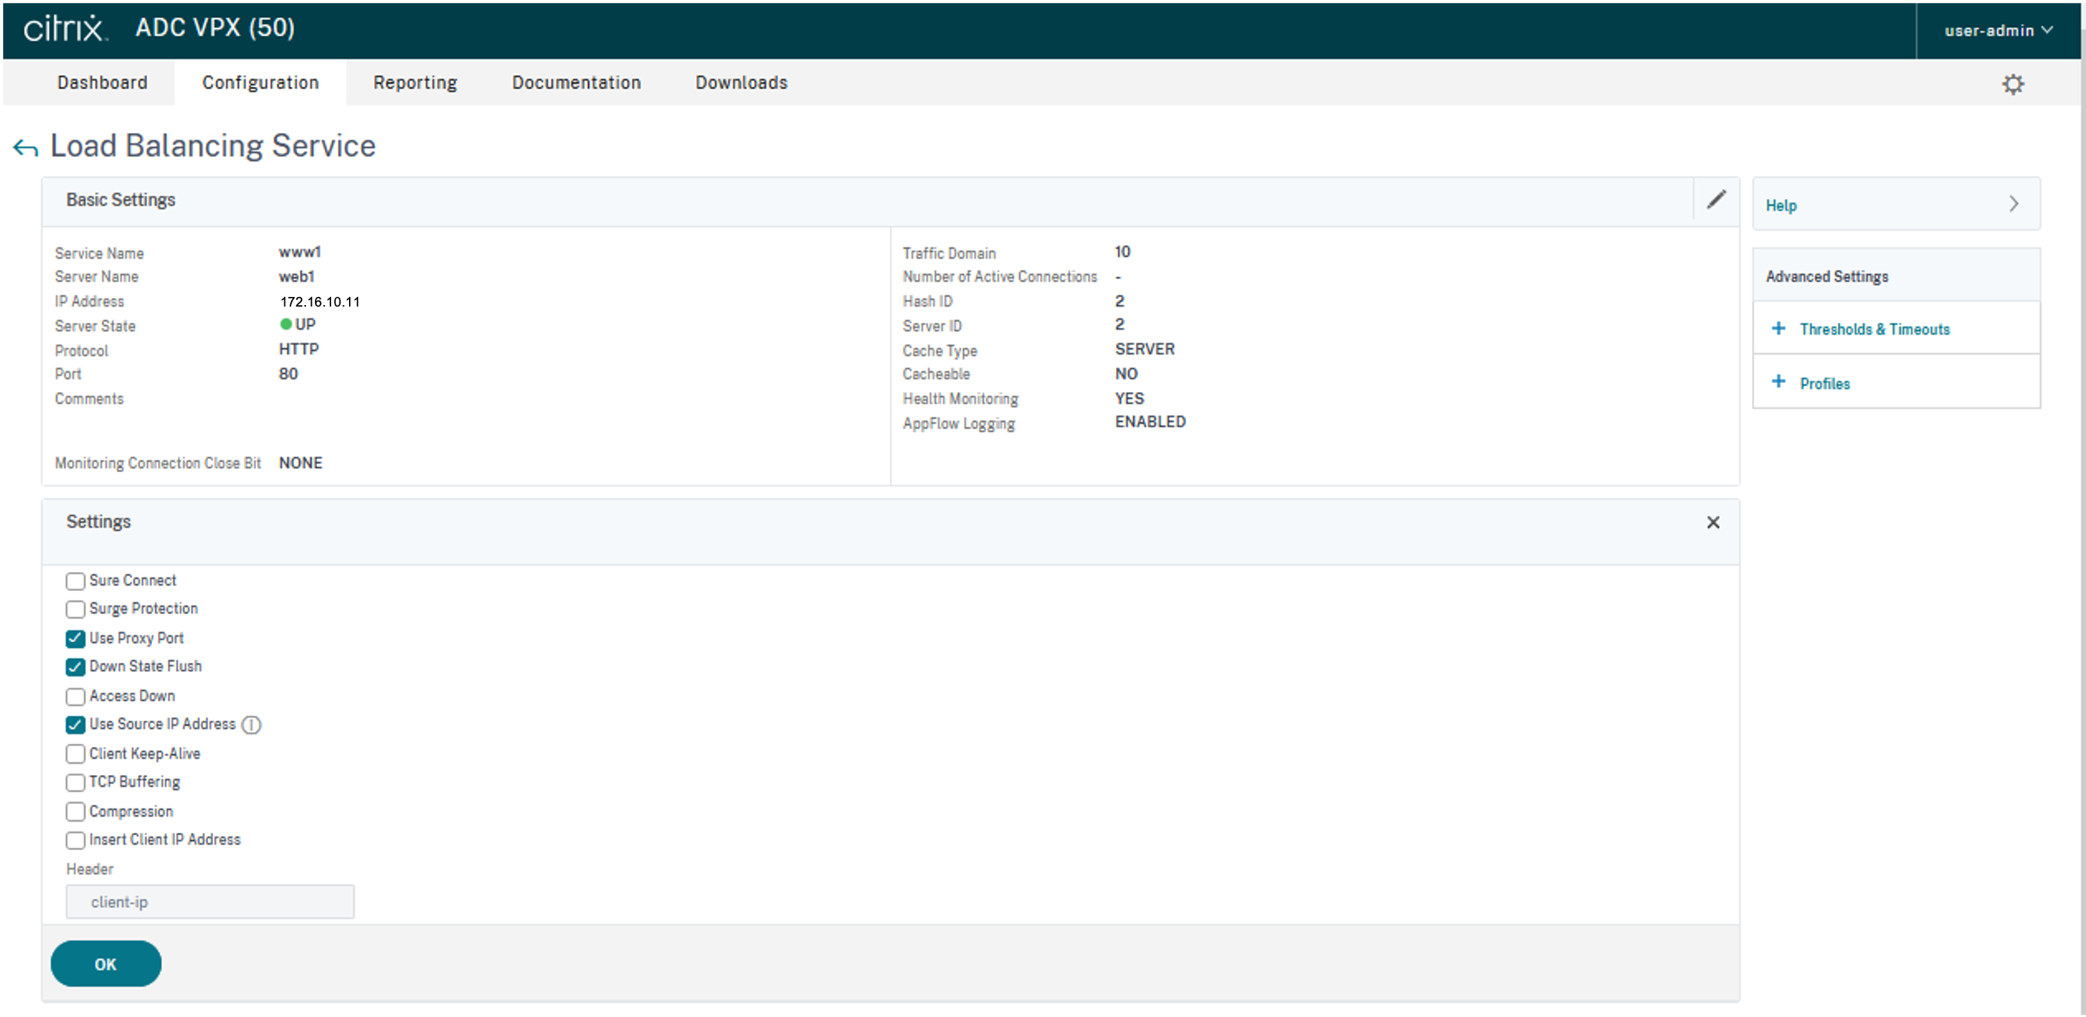The width and height of the screenshot is (2086, 1017).
Task: Open the settings gear icon
Action: (2012, 84)
